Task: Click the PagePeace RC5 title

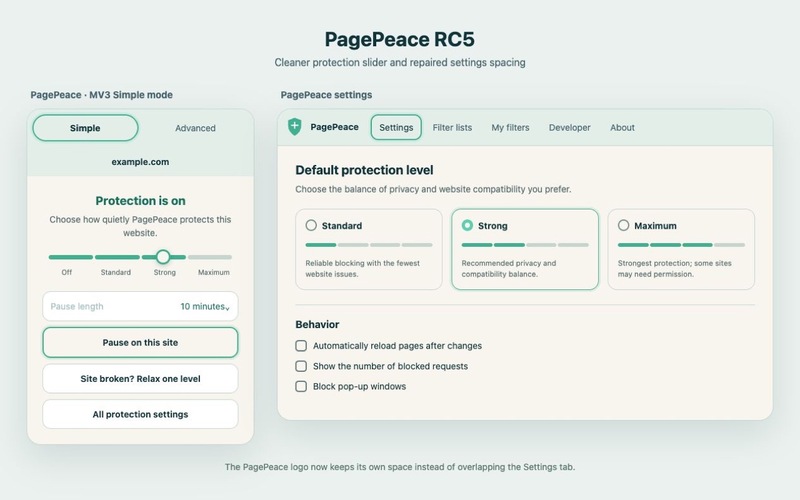Action: point(400,39)
